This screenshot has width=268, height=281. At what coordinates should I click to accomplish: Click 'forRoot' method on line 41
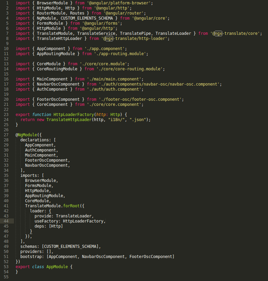tap(71, 206)
